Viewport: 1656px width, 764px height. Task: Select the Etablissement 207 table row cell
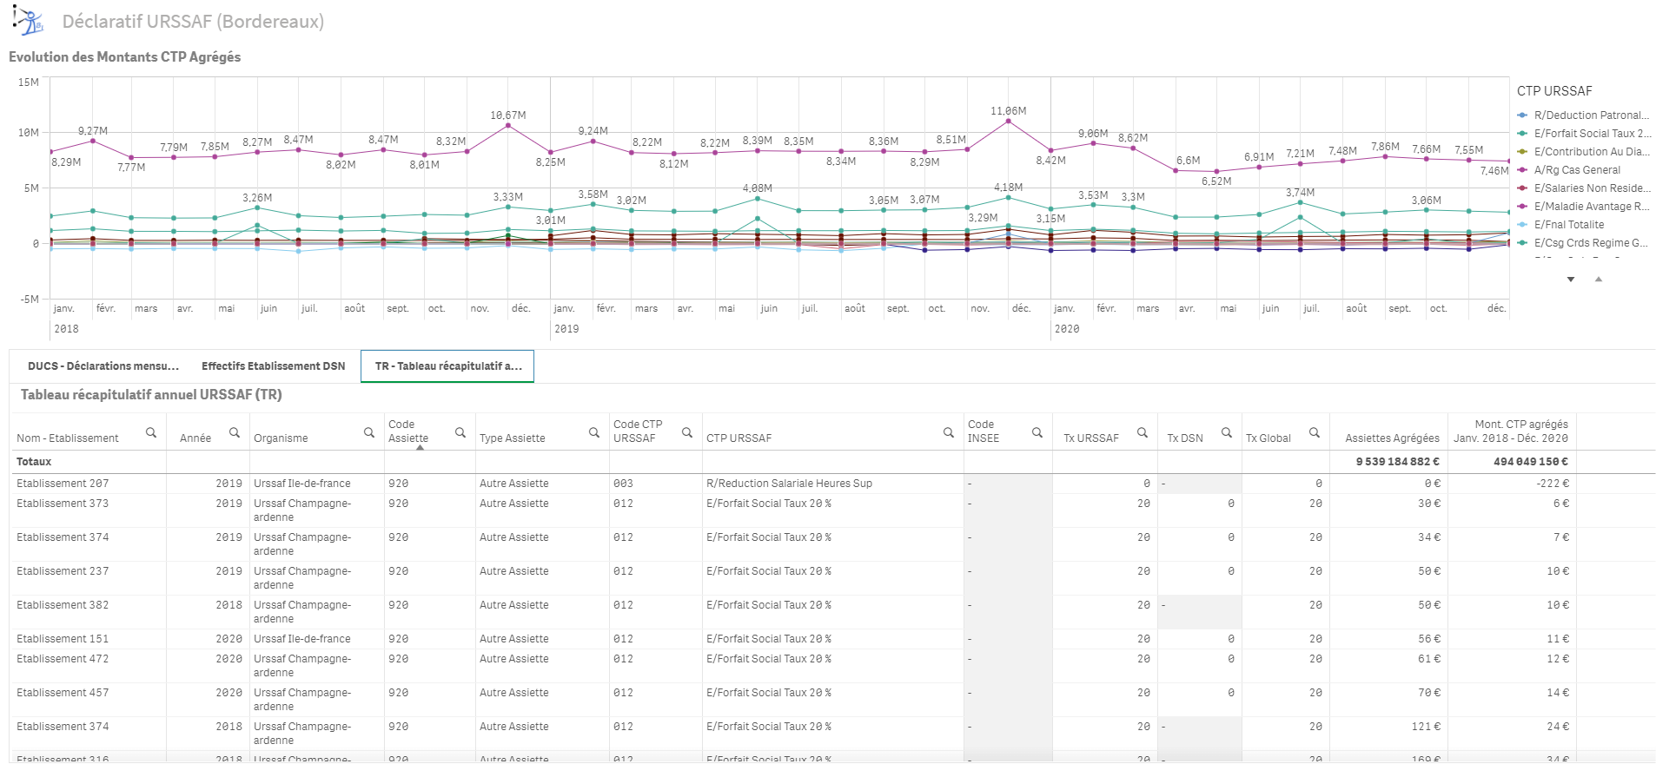[x=63, y=484]
